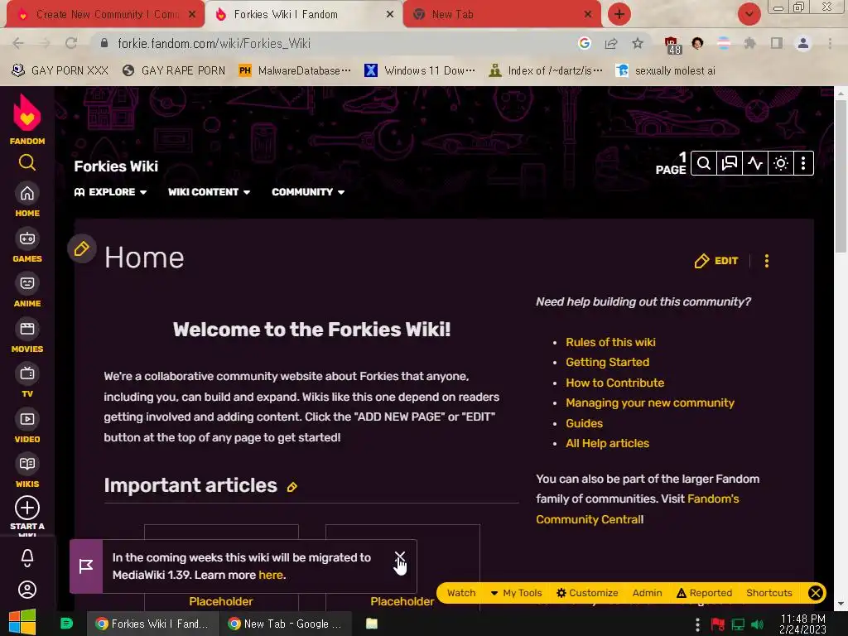
Task: Dismiss the MediaWiki migration notice
Action: pos(400,556)
